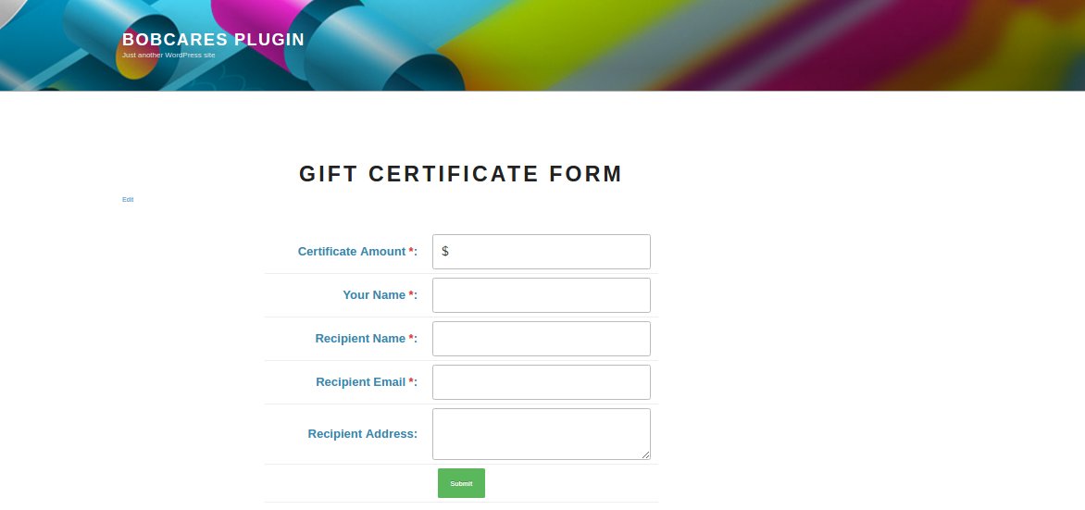
Task: Click the red asterisk beside Recipient Email
Action: [411, 381]
